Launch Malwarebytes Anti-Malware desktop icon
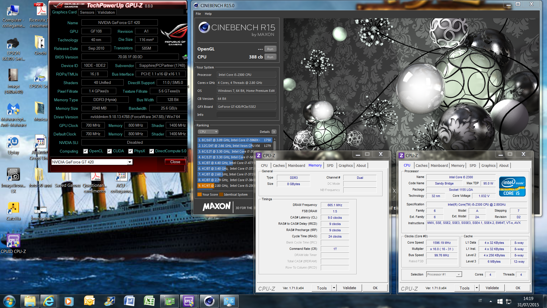Screen dimensions: 547x308 [13, 115]
